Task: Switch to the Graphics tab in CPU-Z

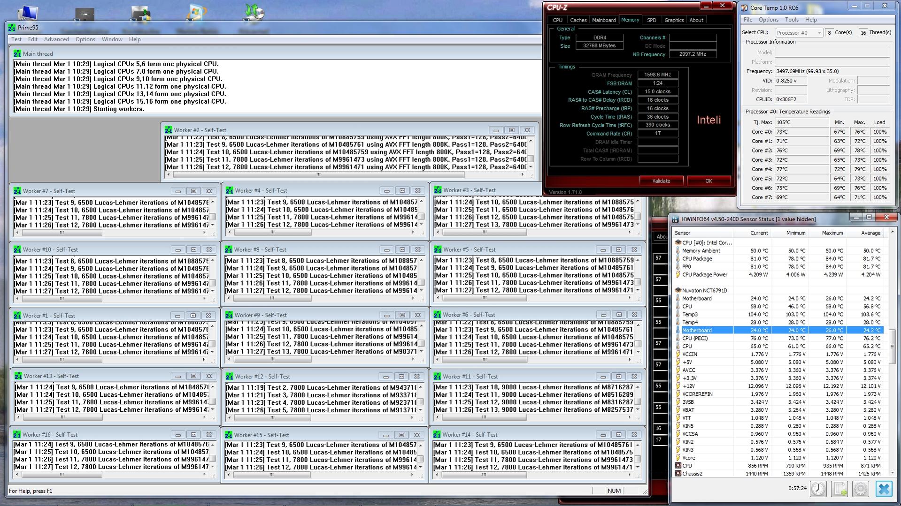Action: tap(674, 20)
